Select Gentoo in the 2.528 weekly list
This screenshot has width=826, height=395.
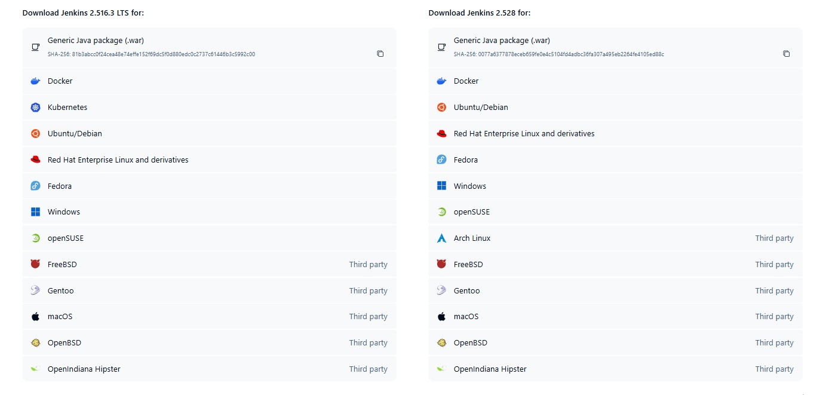pyautogui.click(x=466, y=291)
